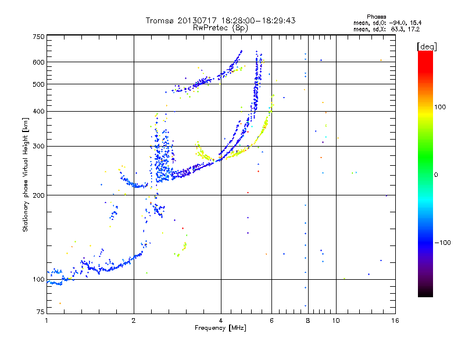This screenshot has height=349, width=465.
Task: Click the colorbar tick label '0'
Action: click(x=436, y=175)
